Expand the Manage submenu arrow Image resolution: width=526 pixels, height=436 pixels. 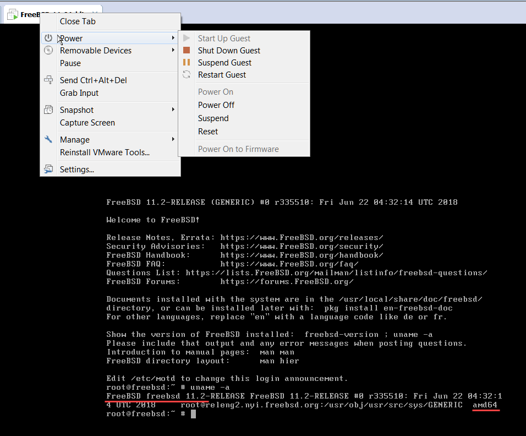pyautogui.click(x=173, y=139)
